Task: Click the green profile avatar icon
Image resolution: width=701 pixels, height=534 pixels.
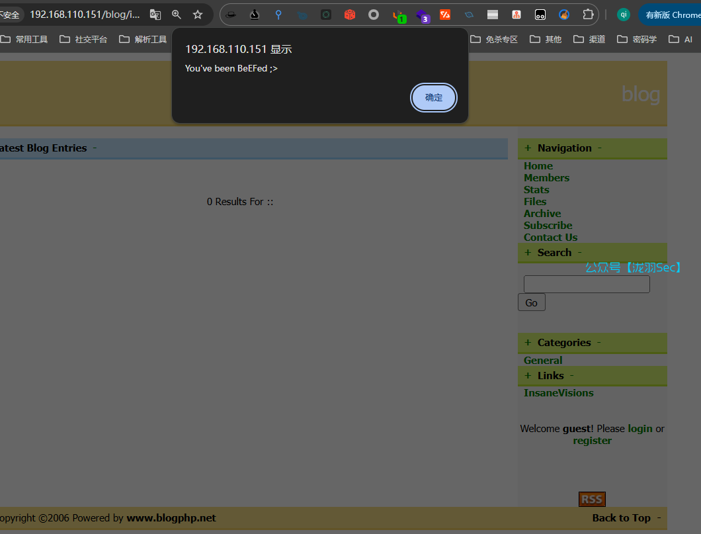Action: tap(623, 15)
